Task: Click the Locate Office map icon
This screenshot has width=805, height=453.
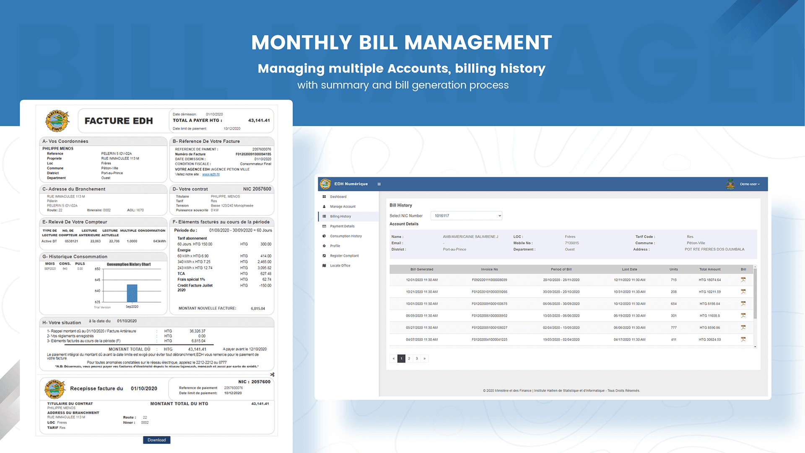Action: [x=324, y=266]
